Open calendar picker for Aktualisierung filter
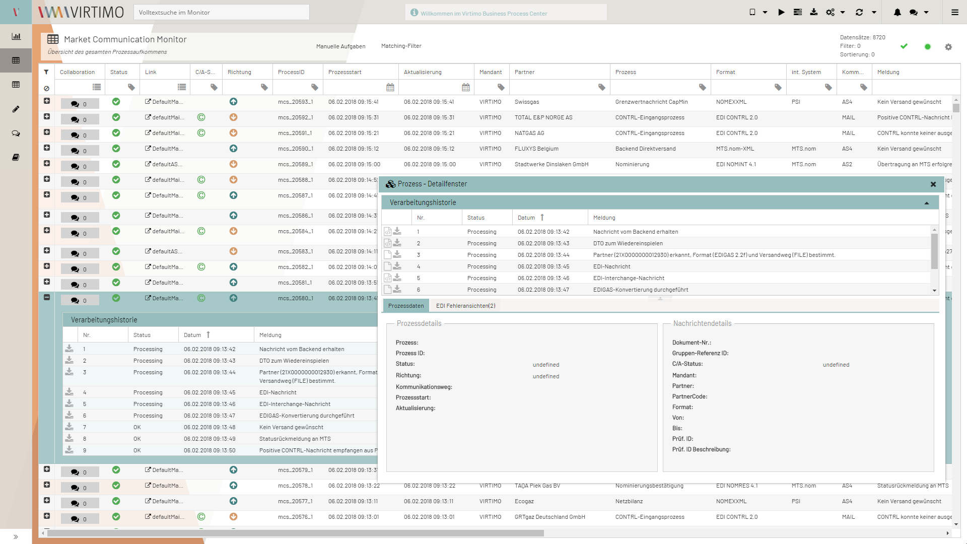Screen dimensions: 967x544 466,88
